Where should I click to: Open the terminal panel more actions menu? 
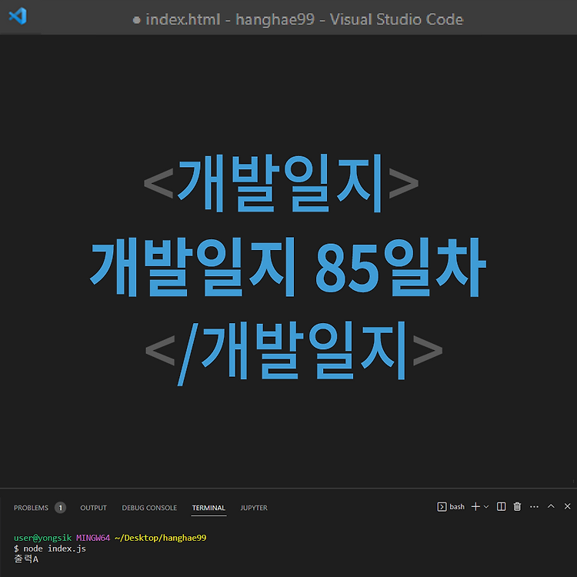pyautogui.click(x=535, y=507)
